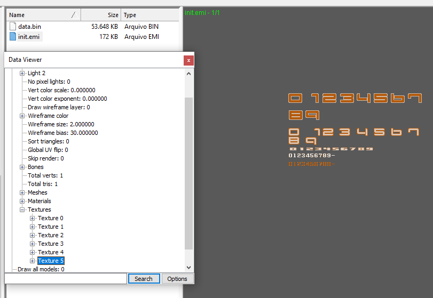Image resolution: width=433 pixels, height=298 pixels.
Task: Expand the Texture 0 node
Action: [33, 218]
